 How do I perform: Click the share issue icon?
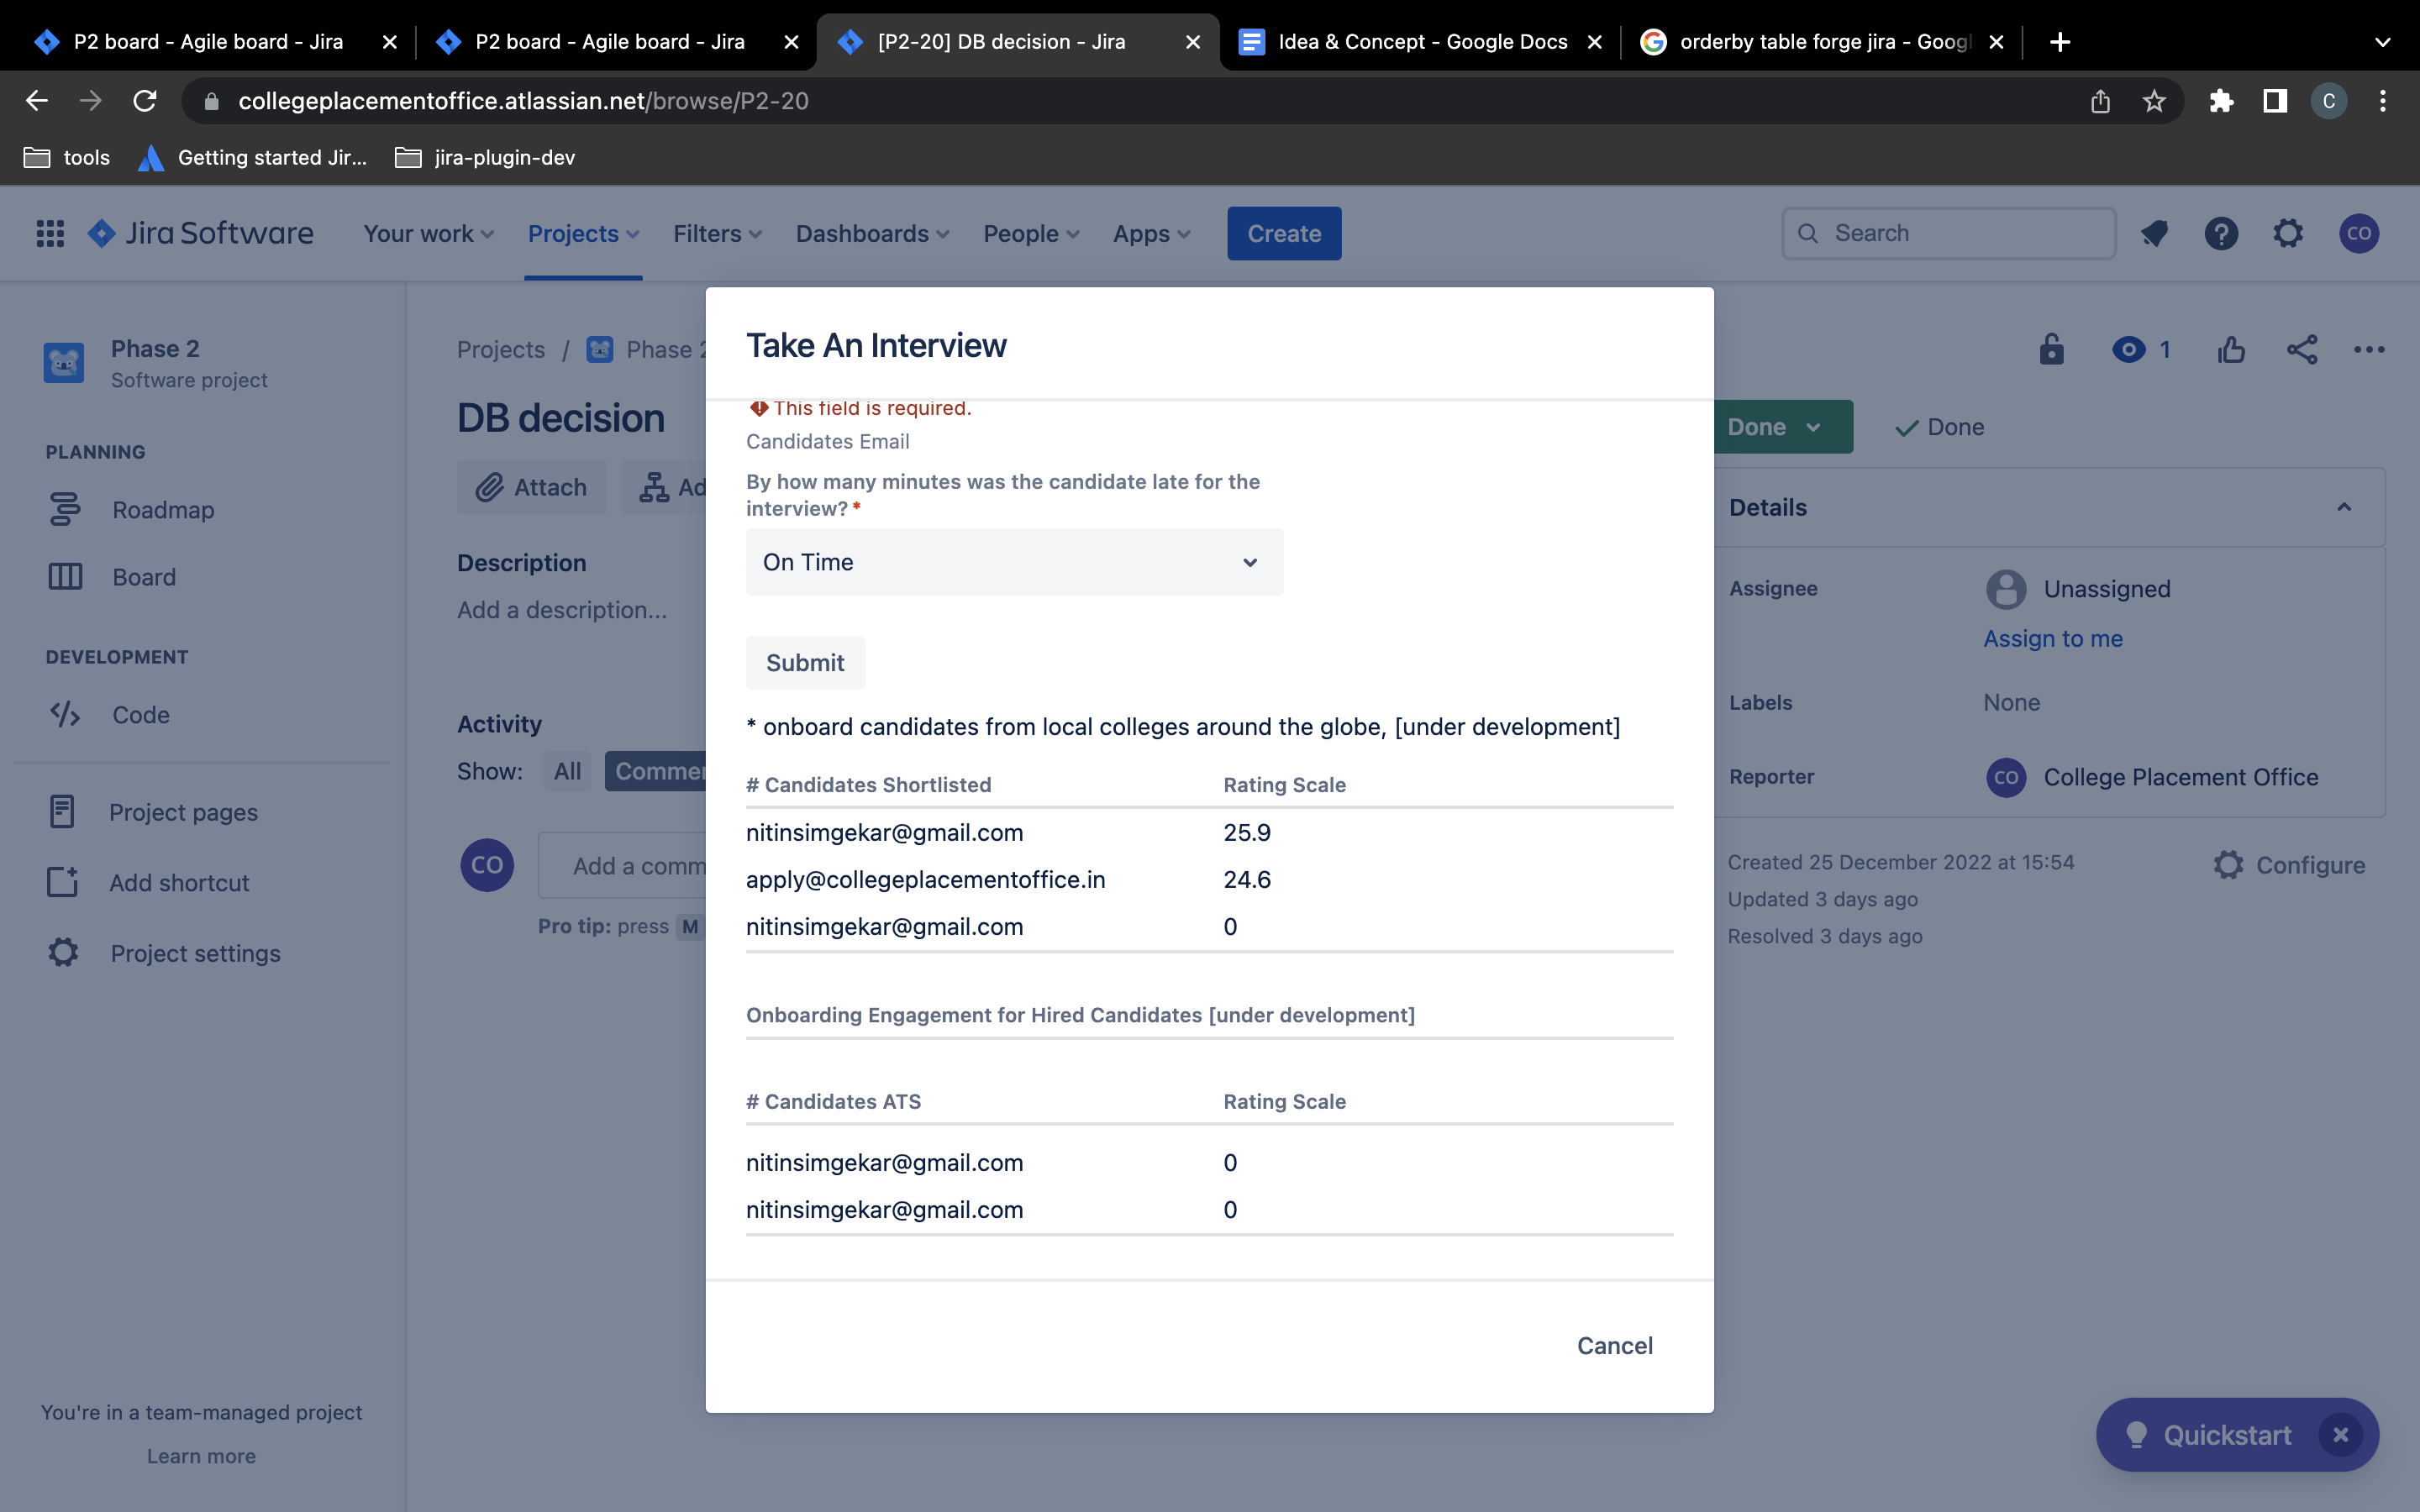coord(2302,349)
